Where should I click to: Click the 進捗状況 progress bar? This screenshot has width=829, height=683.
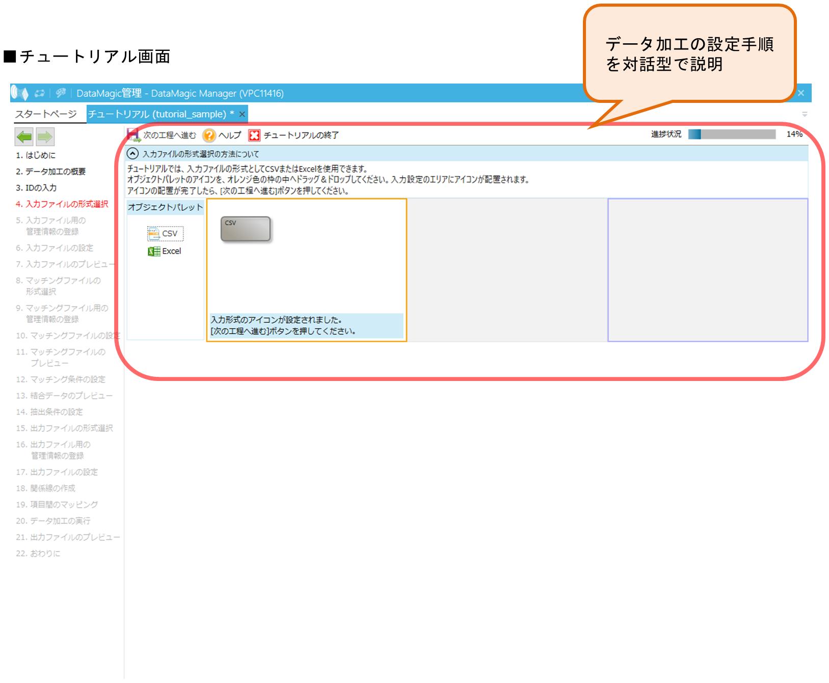[732, 134]
